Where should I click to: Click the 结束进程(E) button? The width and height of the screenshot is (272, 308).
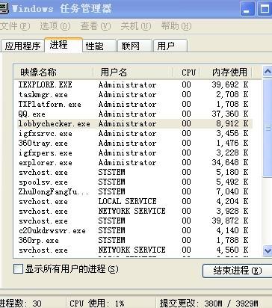[237, 271]
